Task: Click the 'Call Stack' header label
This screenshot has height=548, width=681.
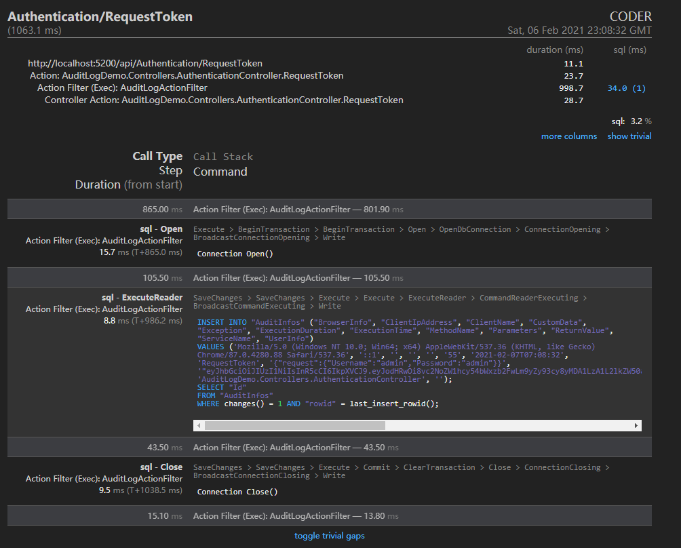Action: point(222,157)
